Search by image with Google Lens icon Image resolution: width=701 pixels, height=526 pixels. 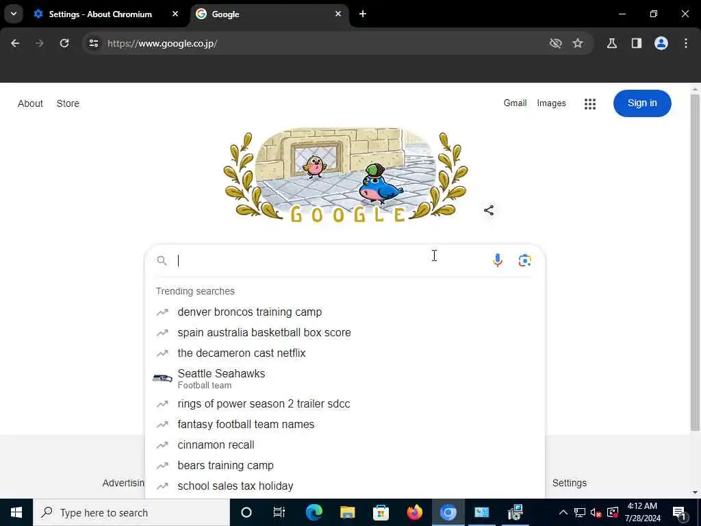[x=524, y=260]
